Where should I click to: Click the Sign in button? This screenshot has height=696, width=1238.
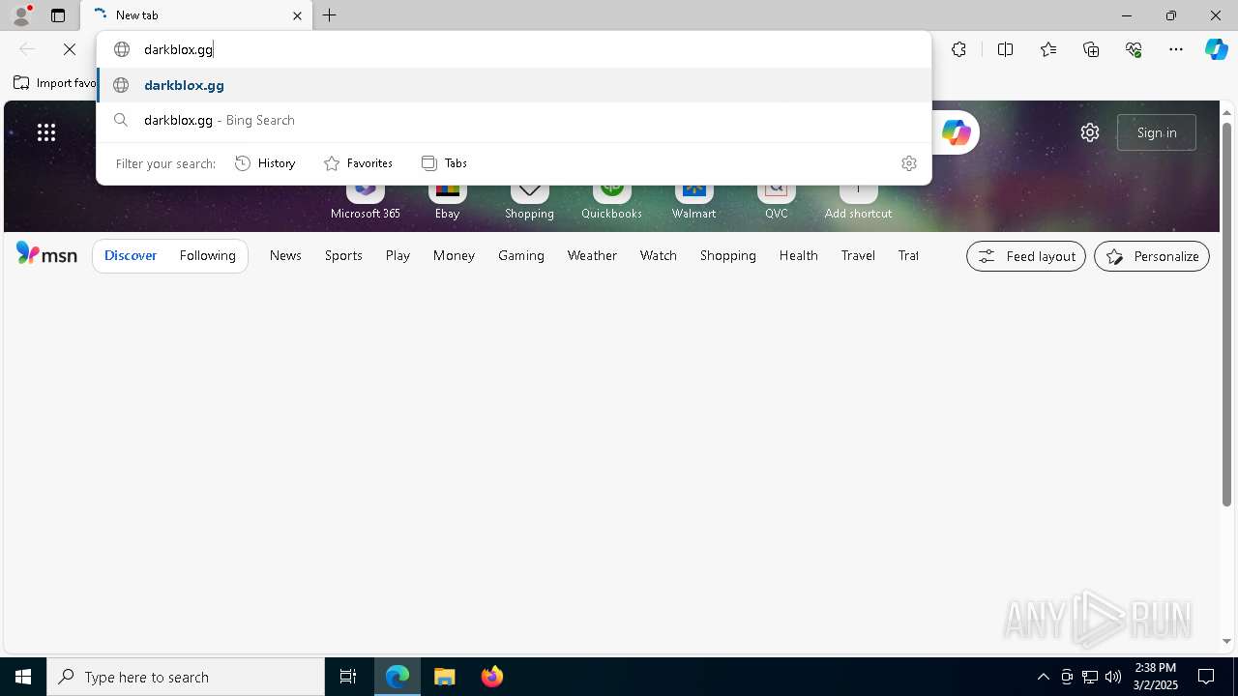pos(1157,132)
